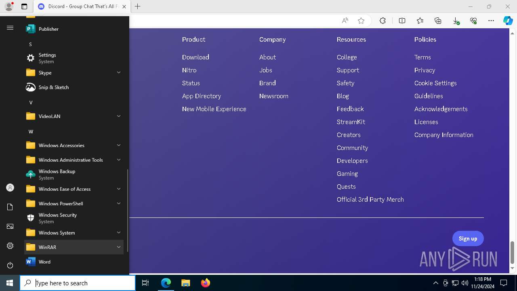Expand the Windows System folder
The height and width of the screenshot is (291, 517).
coord(74,233)
